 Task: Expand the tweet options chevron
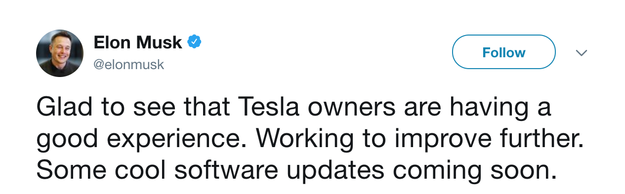click(x=582, y=53)
